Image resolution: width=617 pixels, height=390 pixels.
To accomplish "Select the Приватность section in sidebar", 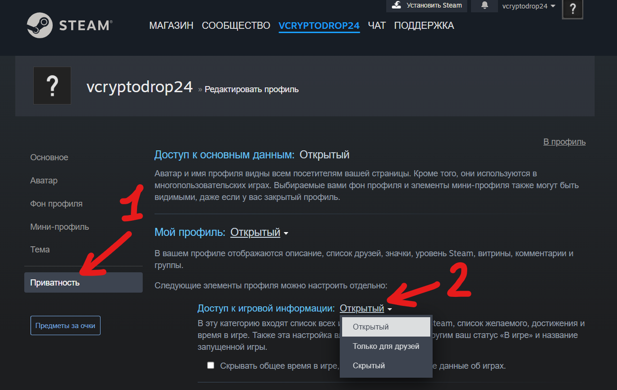I will pyautogui.click(x=83, y=283).
